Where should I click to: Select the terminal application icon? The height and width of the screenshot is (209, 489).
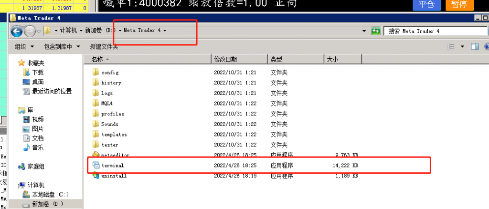(x=96, y=165)
